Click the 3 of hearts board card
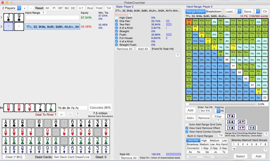 pyautogui.click(x=30, y=108)
